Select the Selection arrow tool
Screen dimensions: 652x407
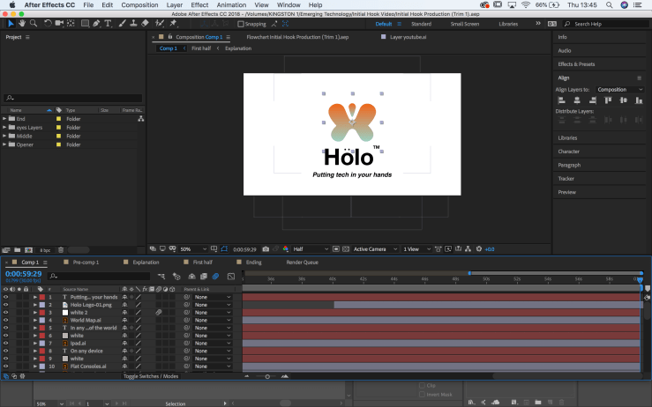(x=11, y=23)
